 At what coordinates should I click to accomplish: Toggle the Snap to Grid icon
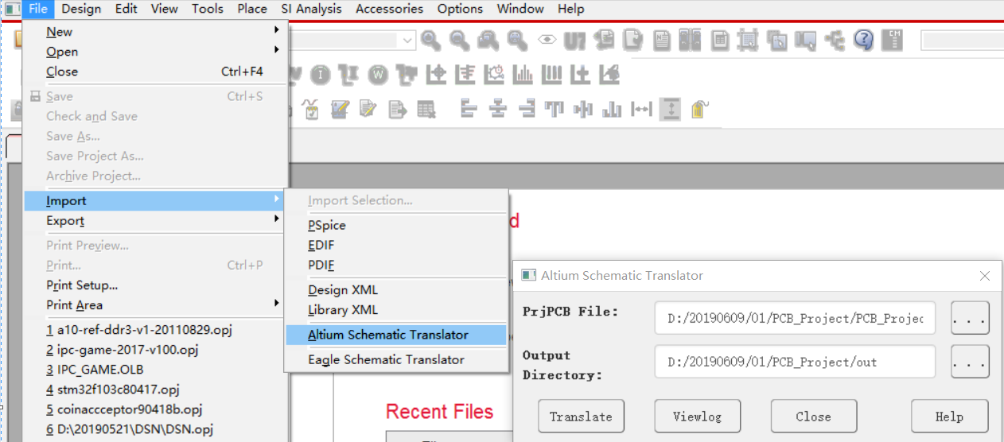(748, 40)
